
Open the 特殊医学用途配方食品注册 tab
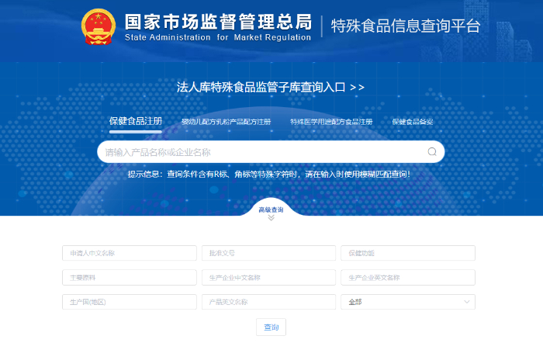point(331,122)
